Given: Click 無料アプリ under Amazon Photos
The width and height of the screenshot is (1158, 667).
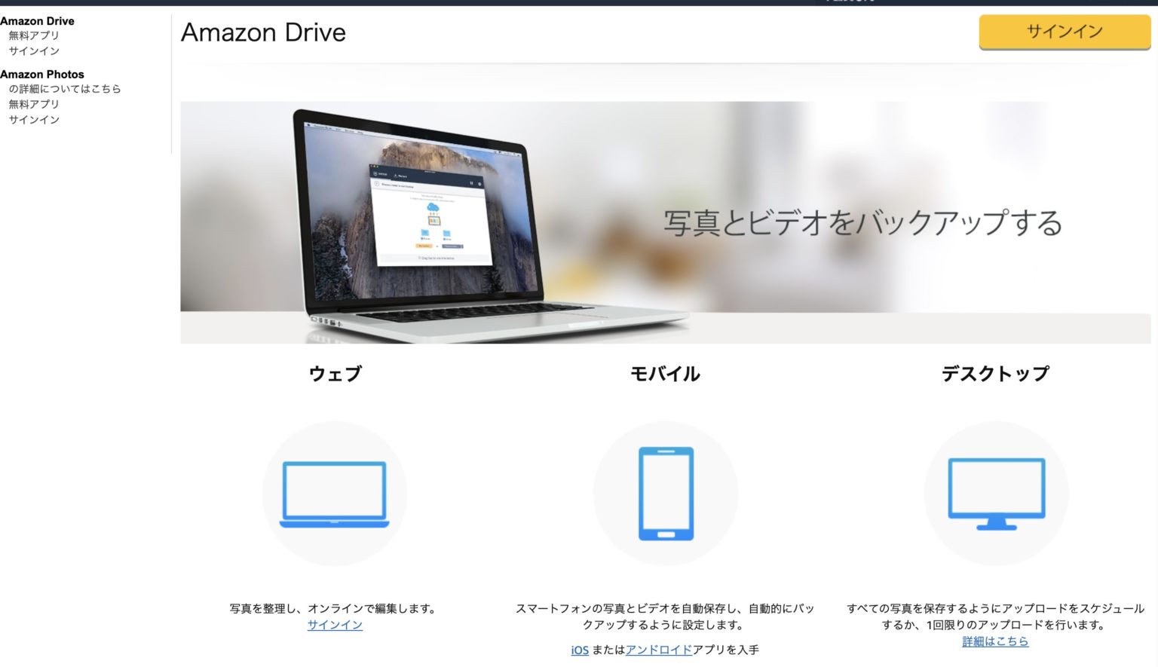Looking at the screenshot, I should [x=33, y=104].
